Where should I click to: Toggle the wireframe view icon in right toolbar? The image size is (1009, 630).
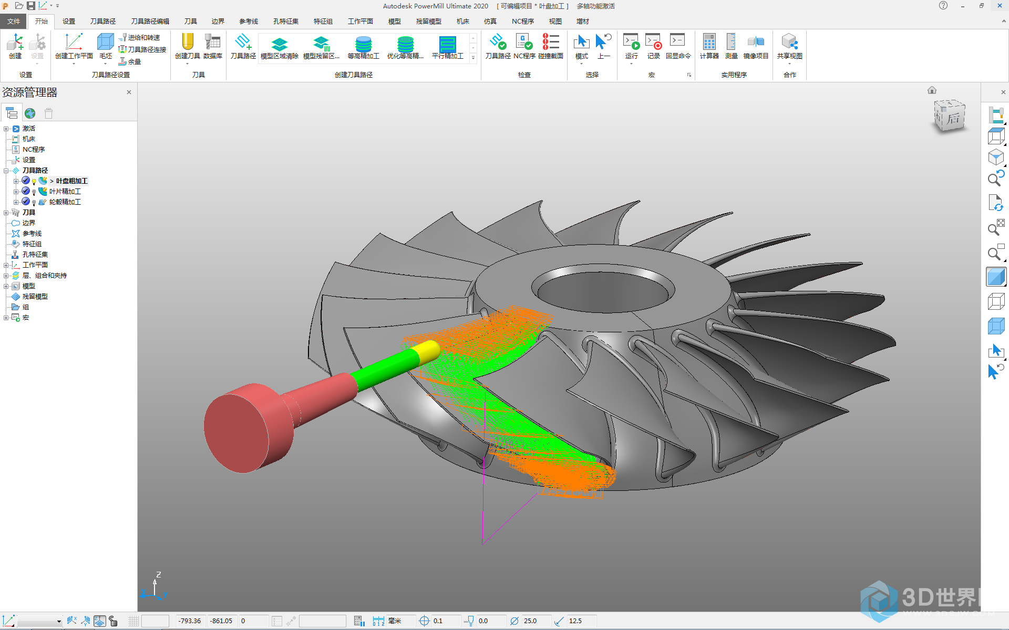(x=996, y=301)
